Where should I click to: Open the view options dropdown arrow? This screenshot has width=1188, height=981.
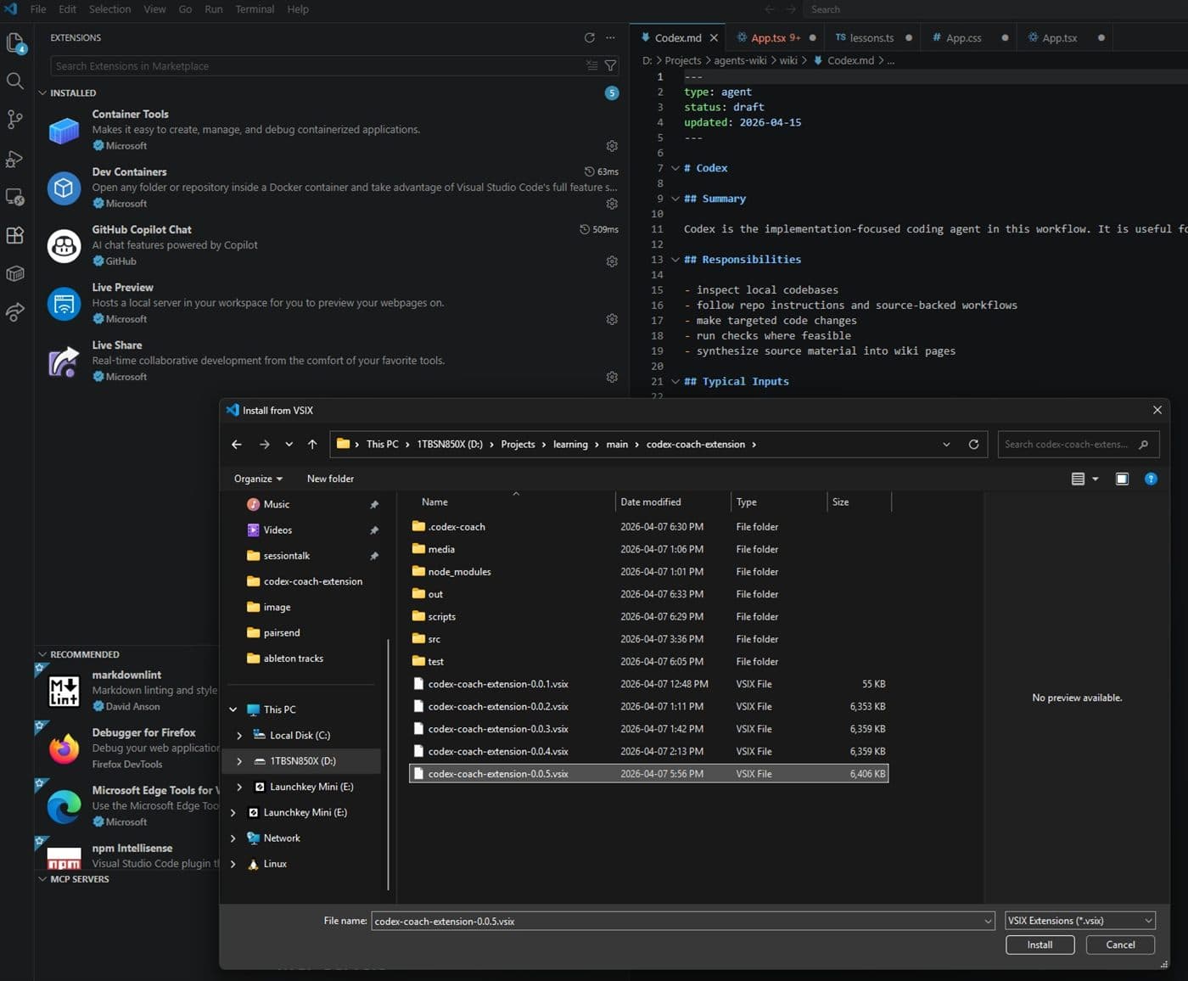tap(1096, 479)
